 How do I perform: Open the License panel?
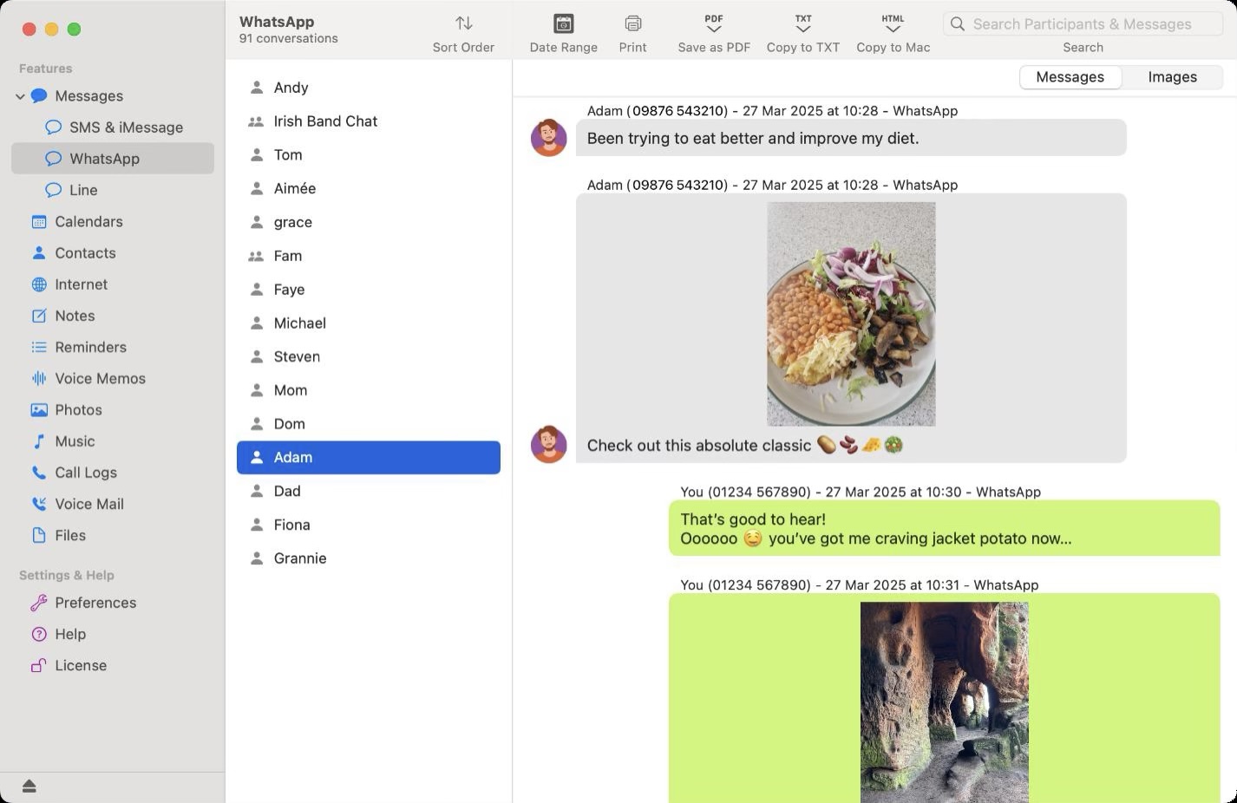80,665
